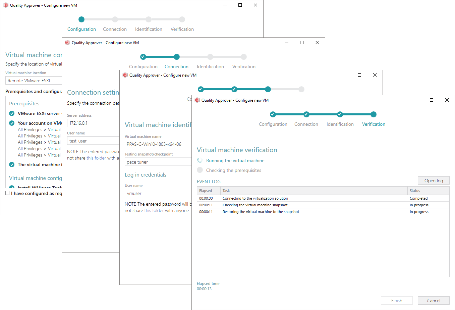Click the login User name field 'vmuser'
Viewport: 455px width, 310px height.
coord(158,193)
